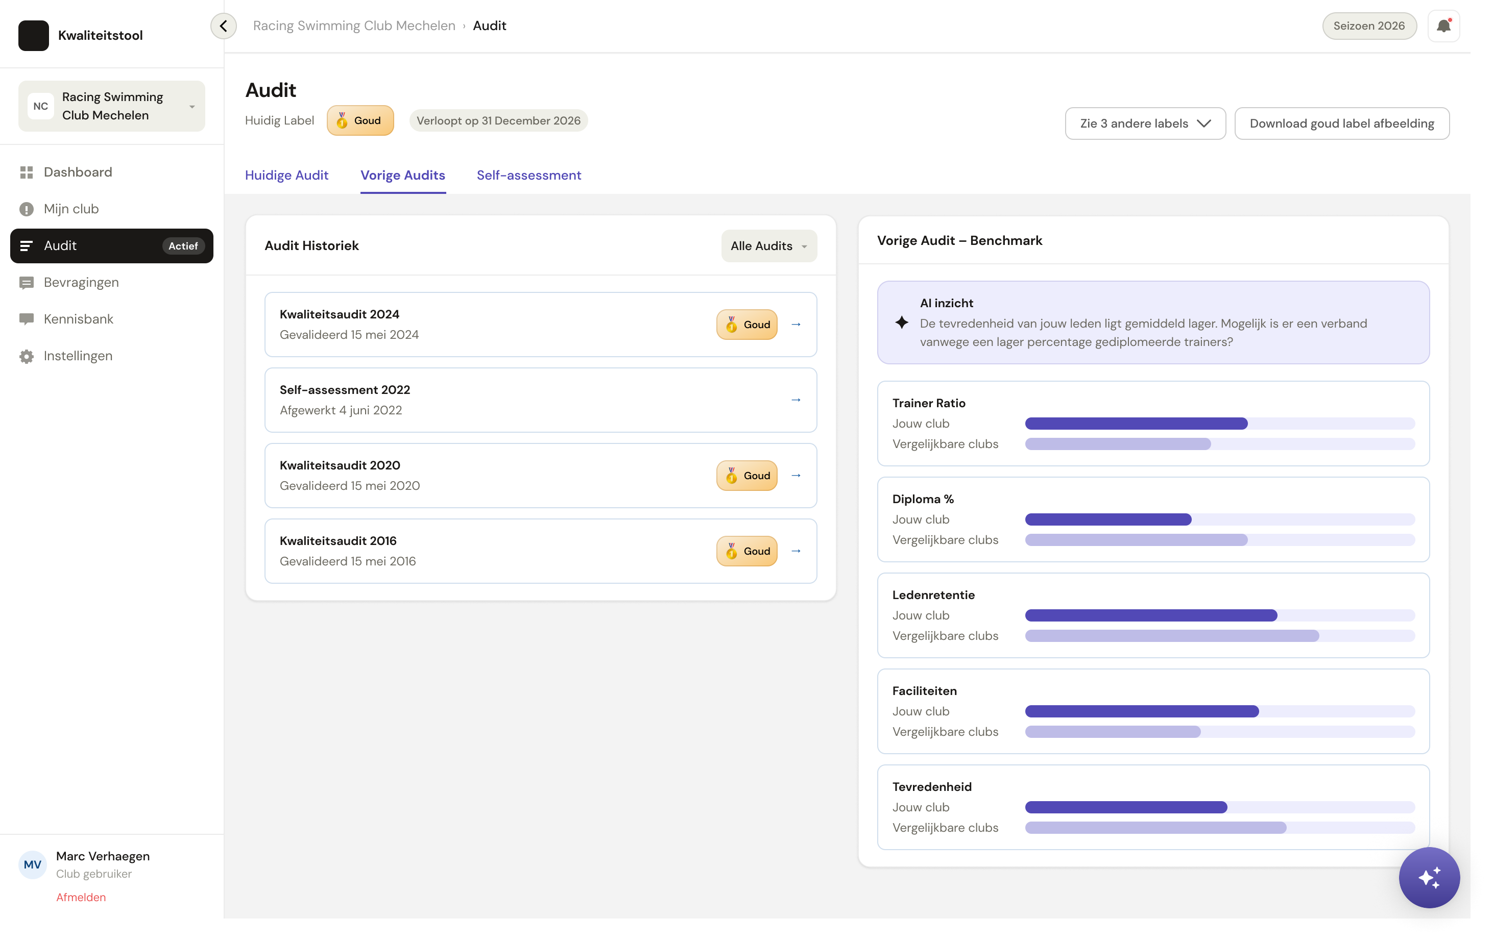Click Faciliteiten Vergelijkbare clubs progress bar
This screenshot has height=943, width=1493.
[x=1219, y=732]
